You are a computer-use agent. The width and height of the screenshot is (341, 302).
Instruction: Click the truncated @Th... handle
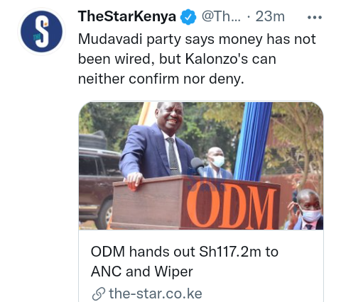pos(221,17)
